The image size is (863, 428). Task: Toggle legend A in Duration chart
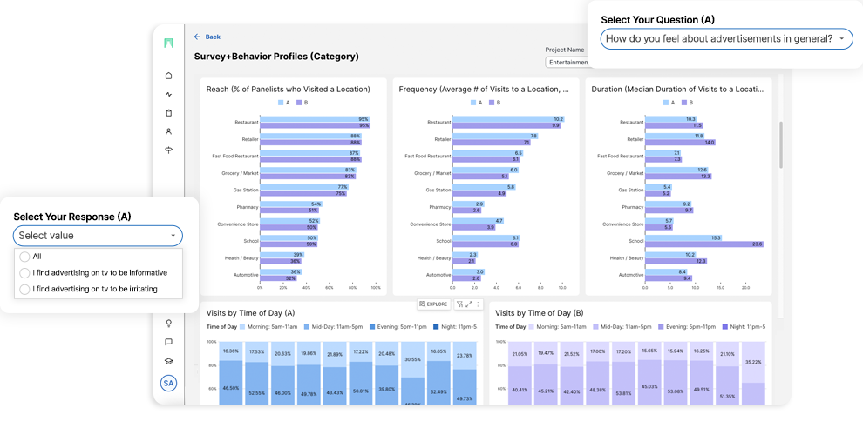pyautogui.click(x=669, y=103)
